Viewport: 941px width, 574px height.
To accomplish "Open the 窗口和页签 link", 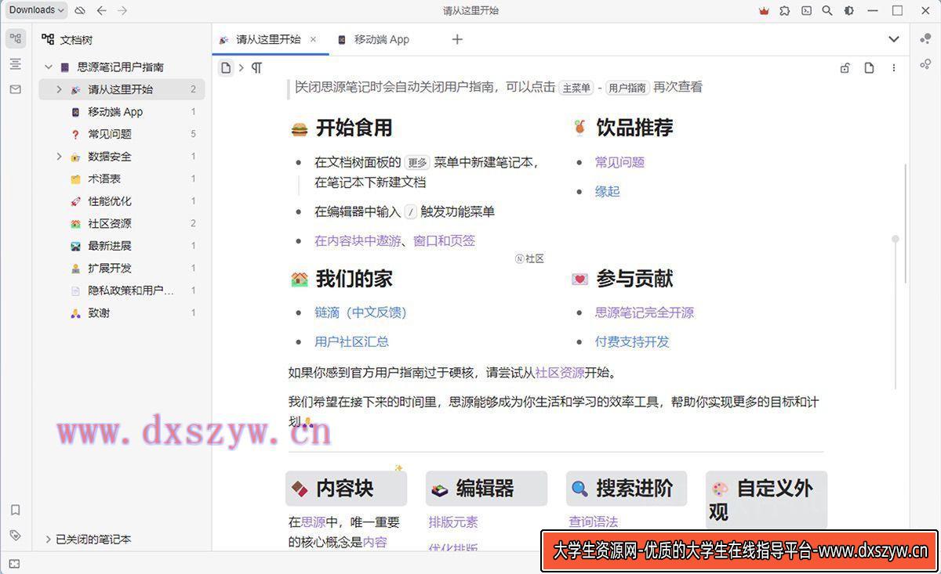I will (444, 240).
